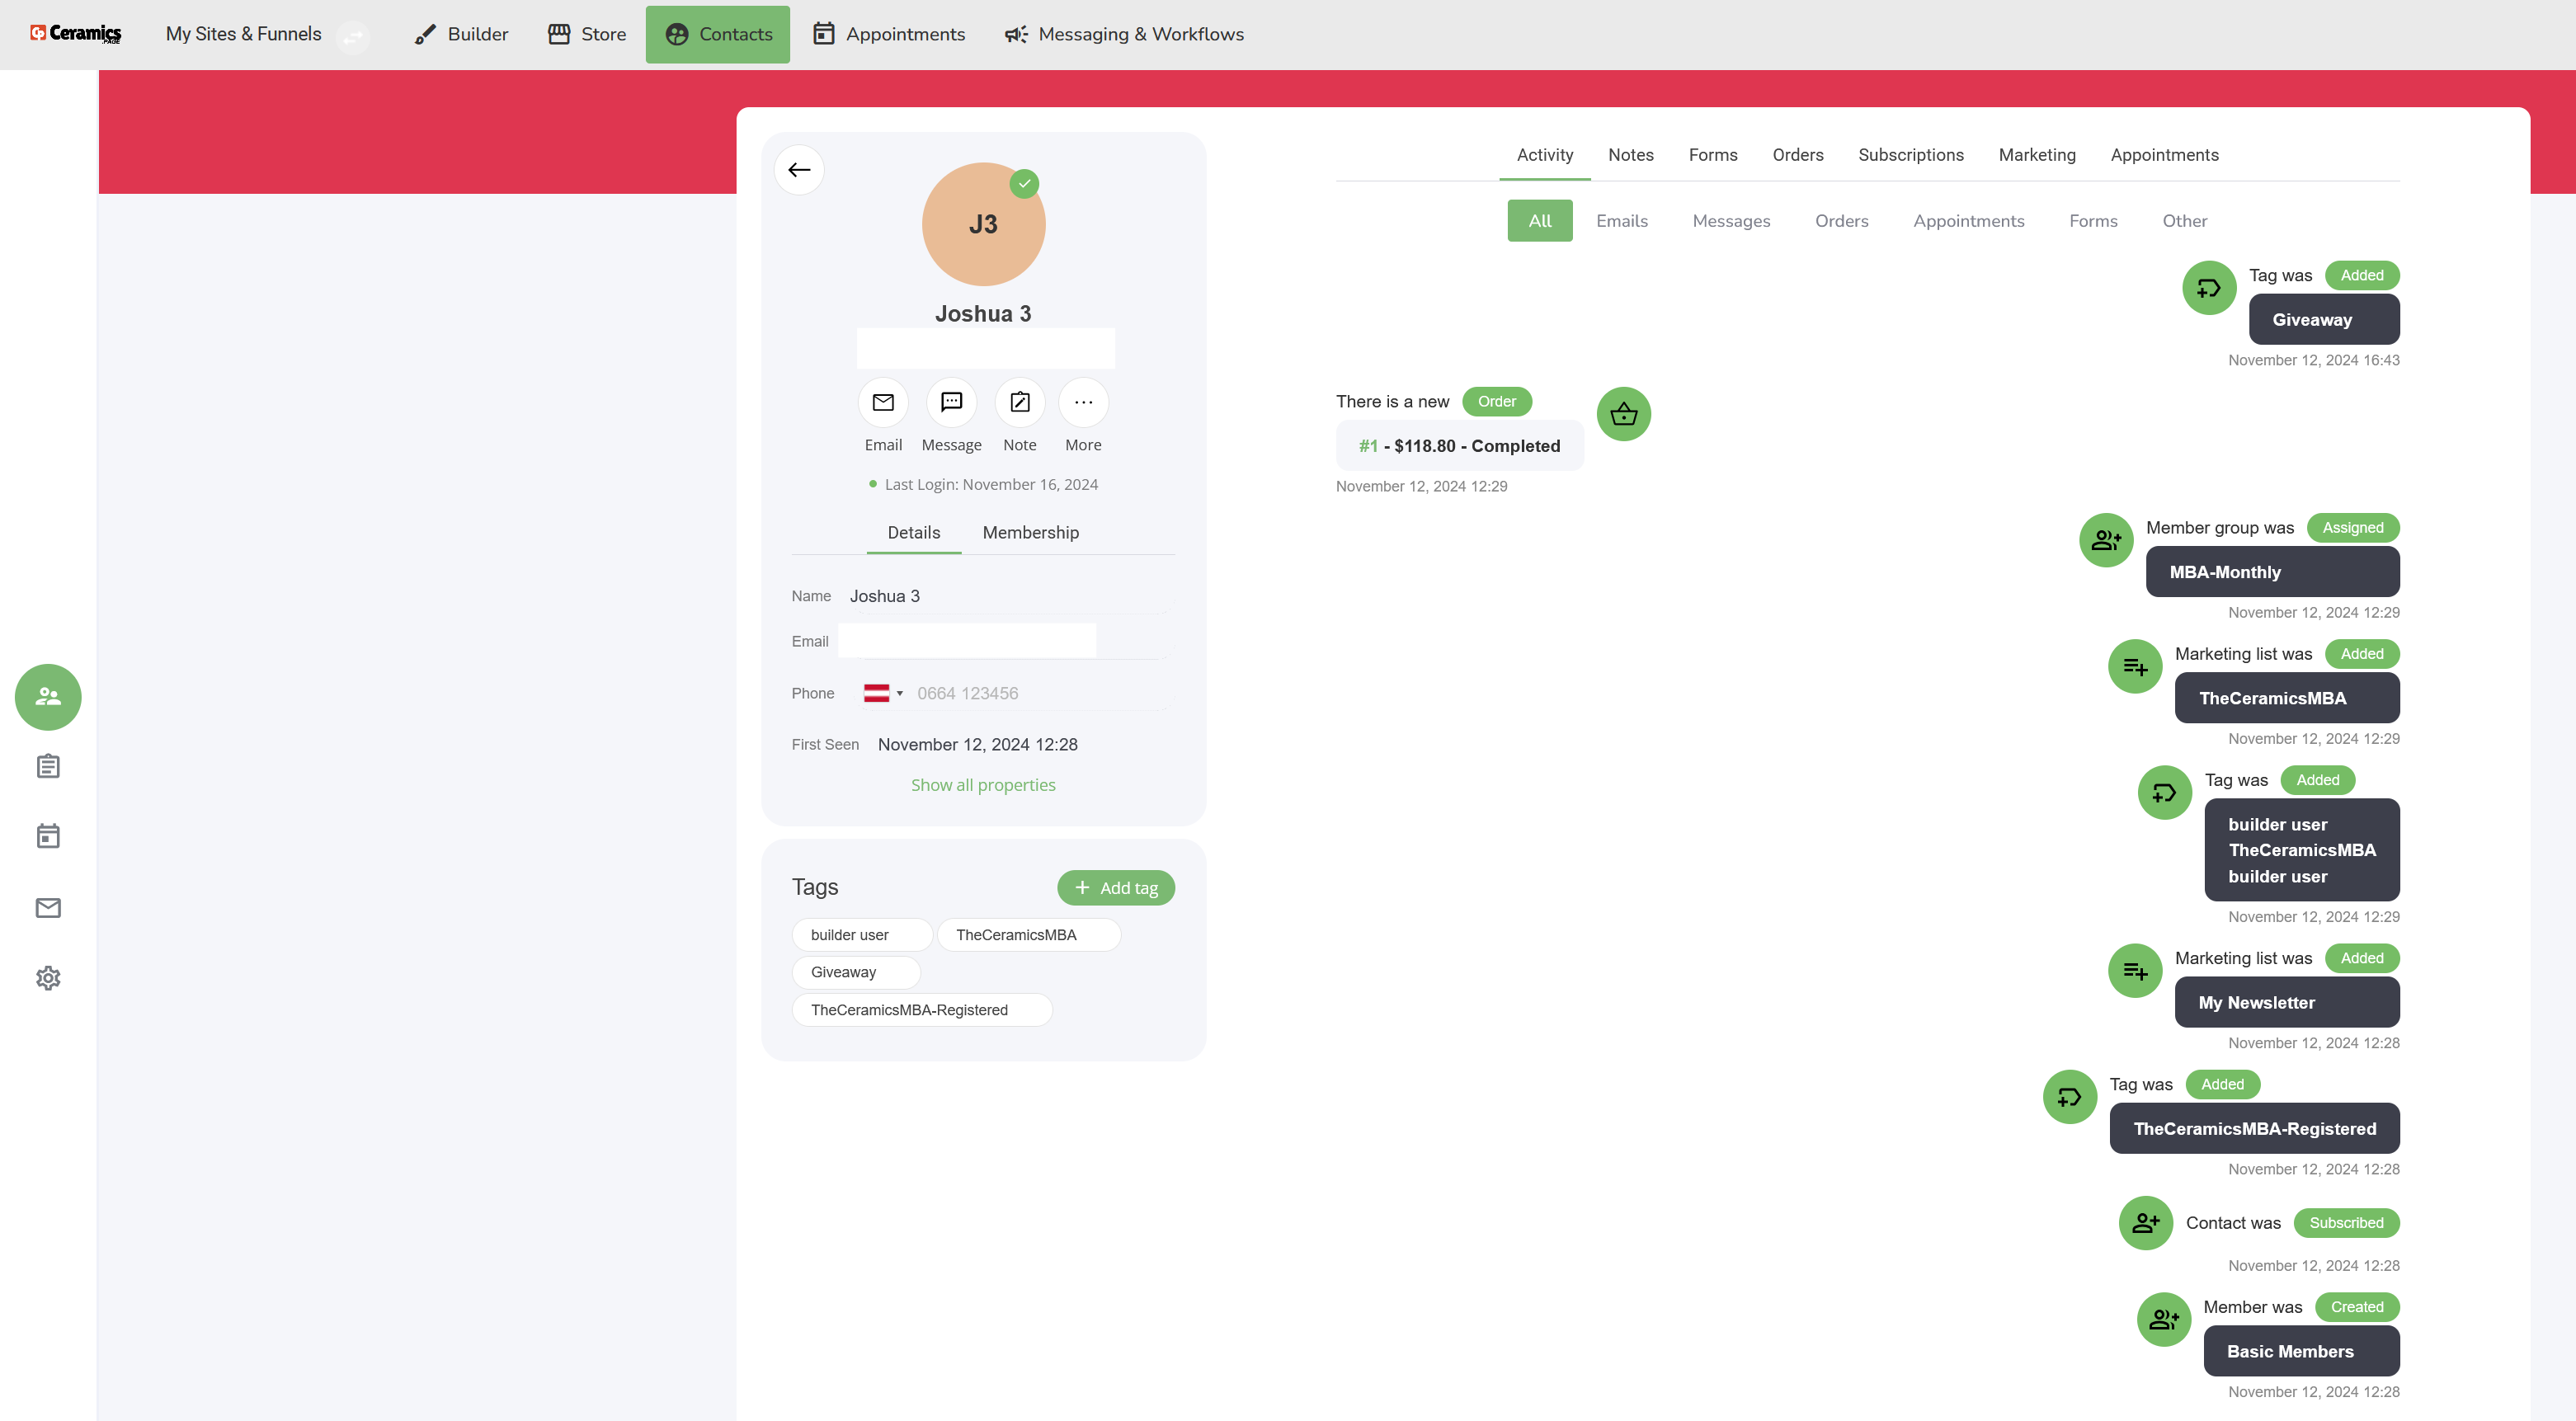Switch to the Notes tab
The image size is (2576, 1421).
tap(1631, 155)
